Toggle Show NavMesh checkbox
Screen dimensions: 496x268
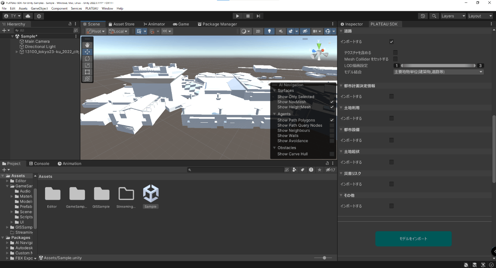(x=332, y=102)
